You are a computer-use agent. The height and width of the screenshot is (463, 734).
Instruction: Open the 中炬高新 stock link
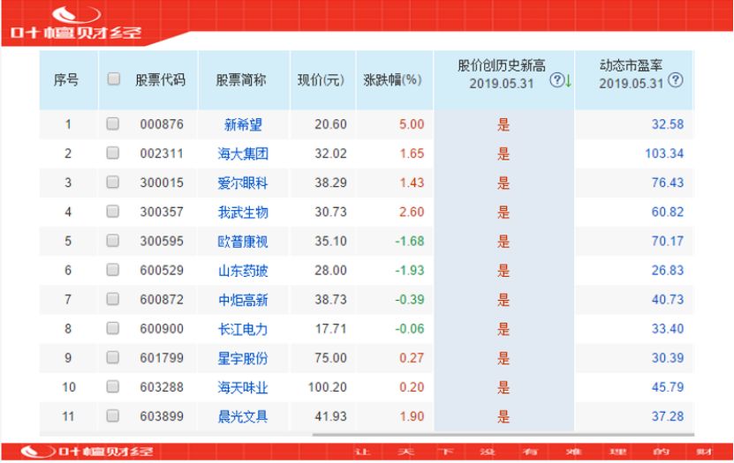click(x=243, y=300)
